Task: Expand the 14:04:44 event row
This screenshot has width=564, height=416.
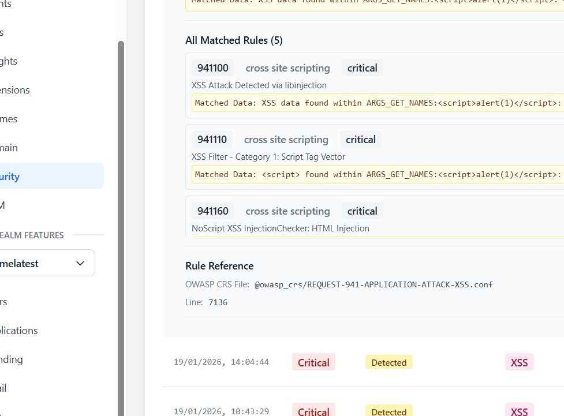Action: coord(221,362)
